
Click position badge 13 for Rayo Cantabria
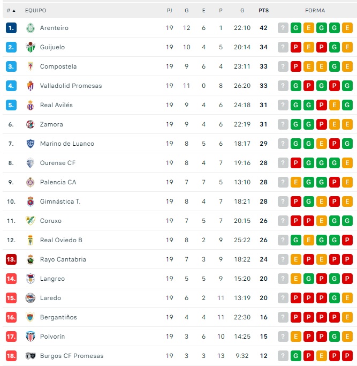(x=11, y=259)
